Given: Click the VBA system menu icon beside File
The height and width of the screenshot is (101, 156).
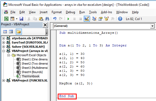Looking at the screenshot, I should pyautogui.click(x=6, y=12).
